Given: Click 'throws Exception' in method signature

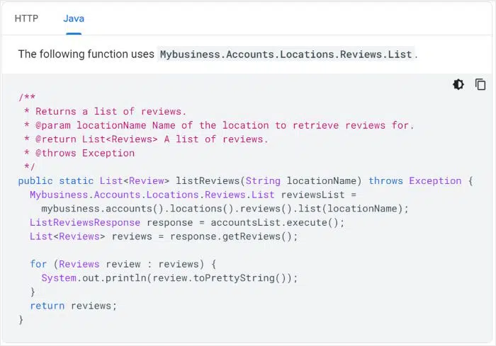Looking at the screenshot, I should tap(415, 181).
